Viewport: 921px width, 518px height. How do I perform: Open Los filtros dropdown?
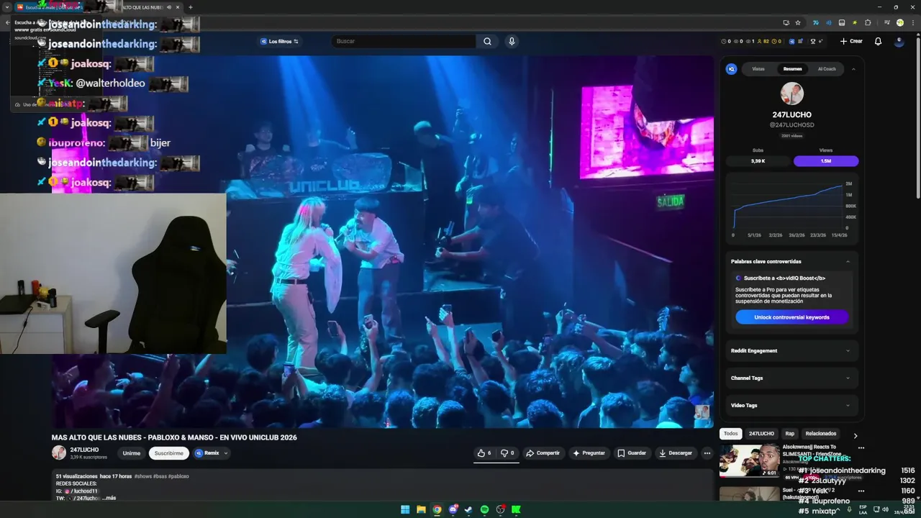[279, 41]
